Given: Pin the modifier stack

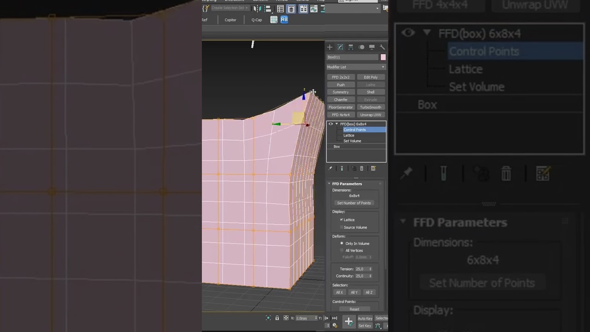Looking at the screenshot, I should coord(330,169).
